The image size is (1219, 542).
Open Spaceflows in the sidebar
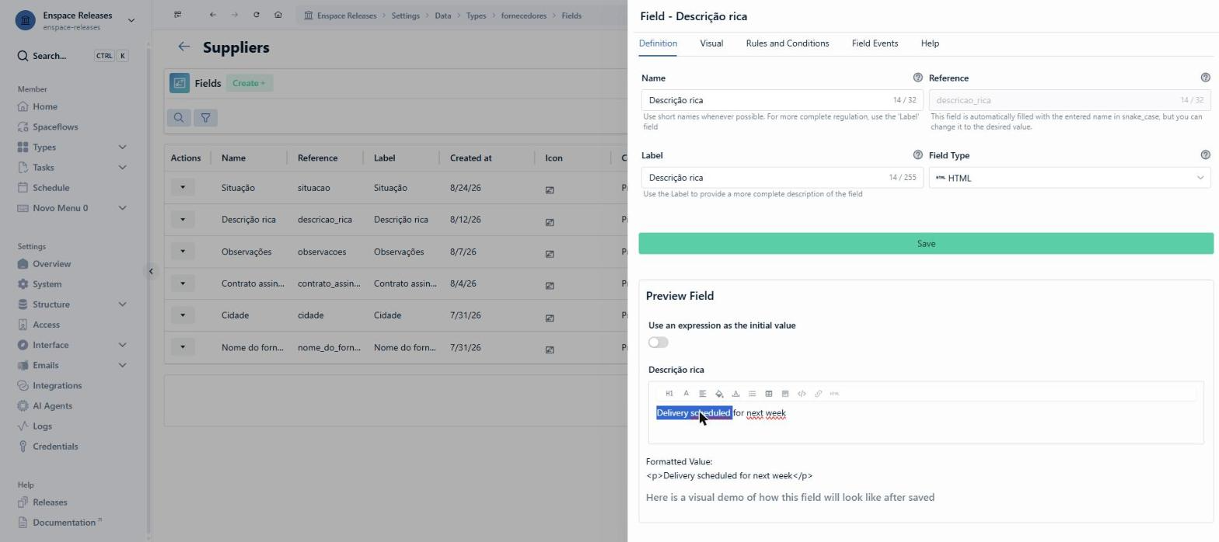click(54, 127)
